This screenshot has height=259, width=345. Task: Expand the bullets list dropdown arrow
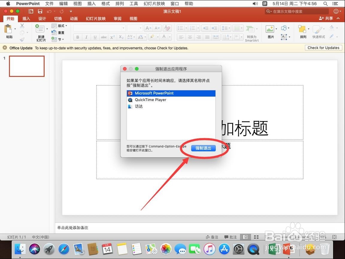186,28
